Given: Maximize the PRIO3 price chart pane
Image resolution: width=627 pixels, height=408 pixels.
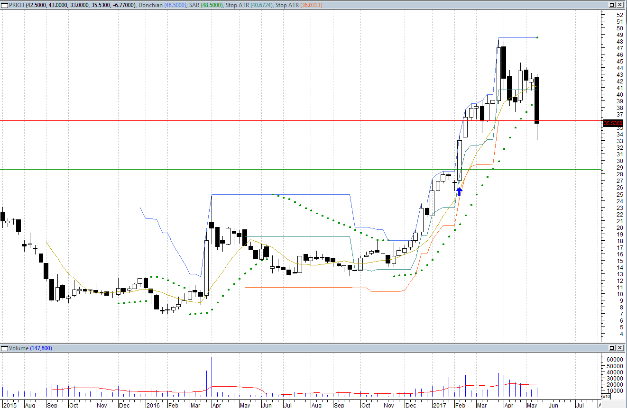Looking at the screenshot, I should [x=613, y=4].
